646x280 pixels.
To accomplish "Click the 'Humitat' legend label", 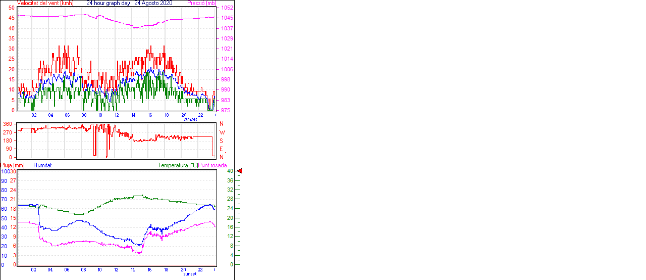I will point(42,165).
